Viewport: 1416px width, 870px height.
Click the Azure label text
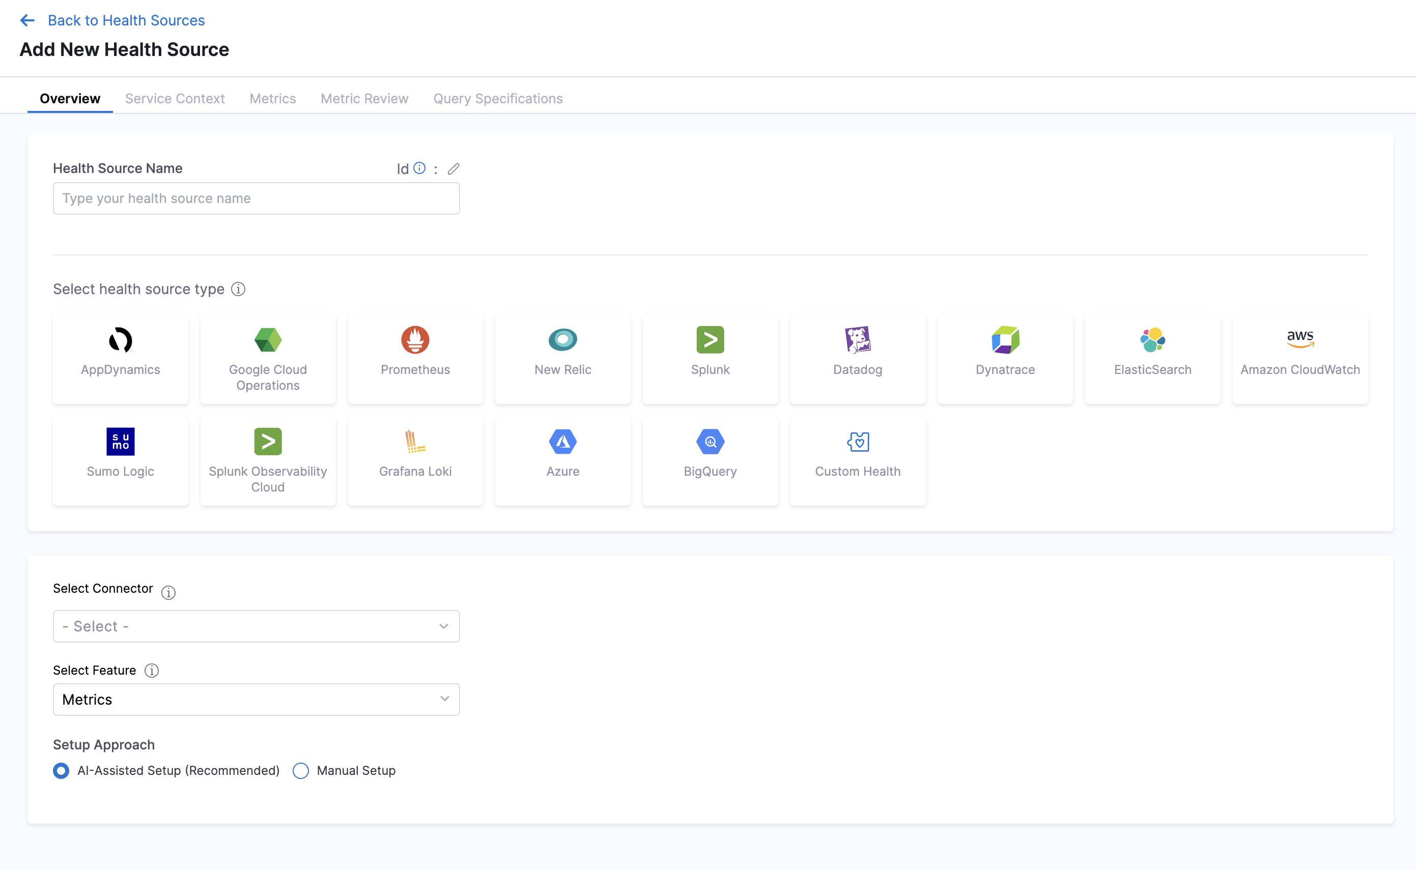(563, 471)
